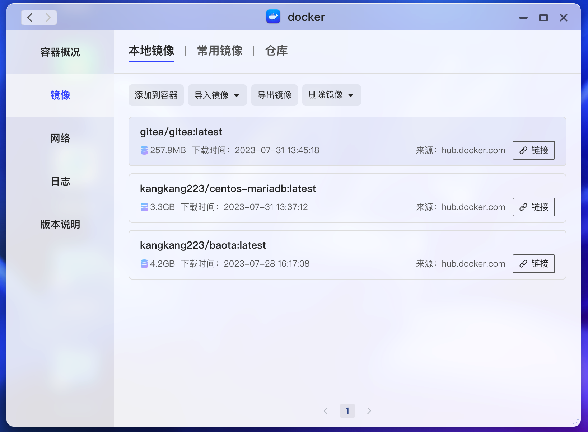Click download time 2023-07-28 16:17:08
The width and height of the screenshot is (588, 432).
(x=267, y=264)
